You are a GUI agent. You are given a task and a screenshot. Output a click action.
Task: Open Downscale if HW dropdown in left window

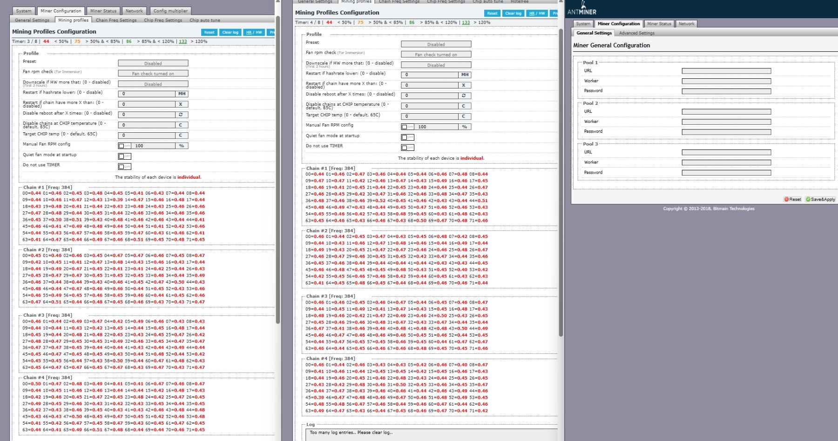coord(153,84)
